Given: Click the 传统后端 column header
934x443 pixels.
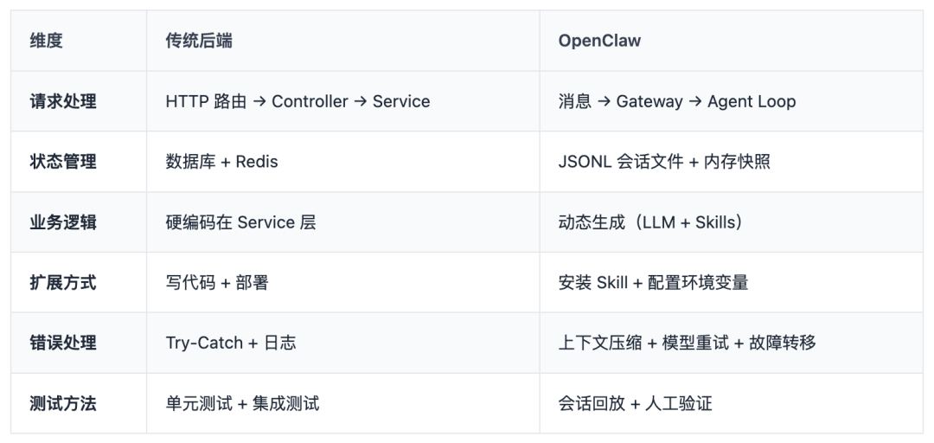Looking at the screenshot, I should (199, 42).
